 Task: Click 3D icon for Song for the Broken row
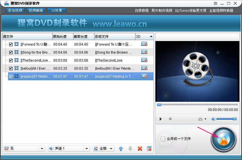tap(144, 52)
